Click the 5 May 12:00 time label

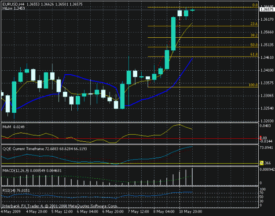pyautogui.click(x=62, y=212)
